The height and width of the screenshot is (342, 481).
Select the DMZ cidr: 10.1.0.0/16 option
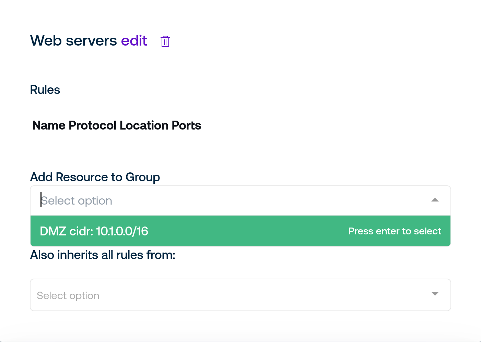coord(240,231)
